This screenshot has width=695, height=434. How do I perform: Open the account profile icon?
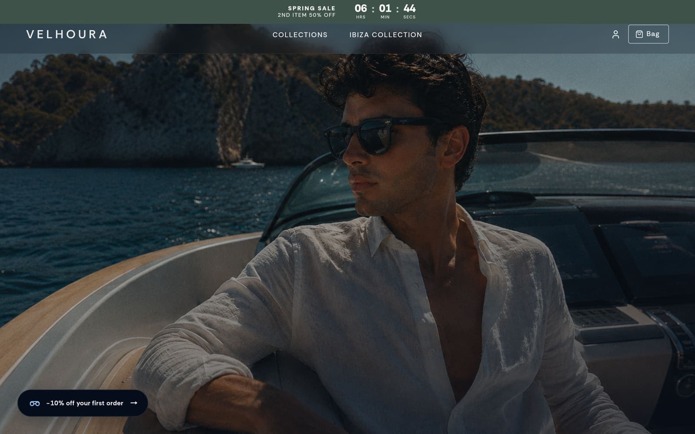[616, 34]
